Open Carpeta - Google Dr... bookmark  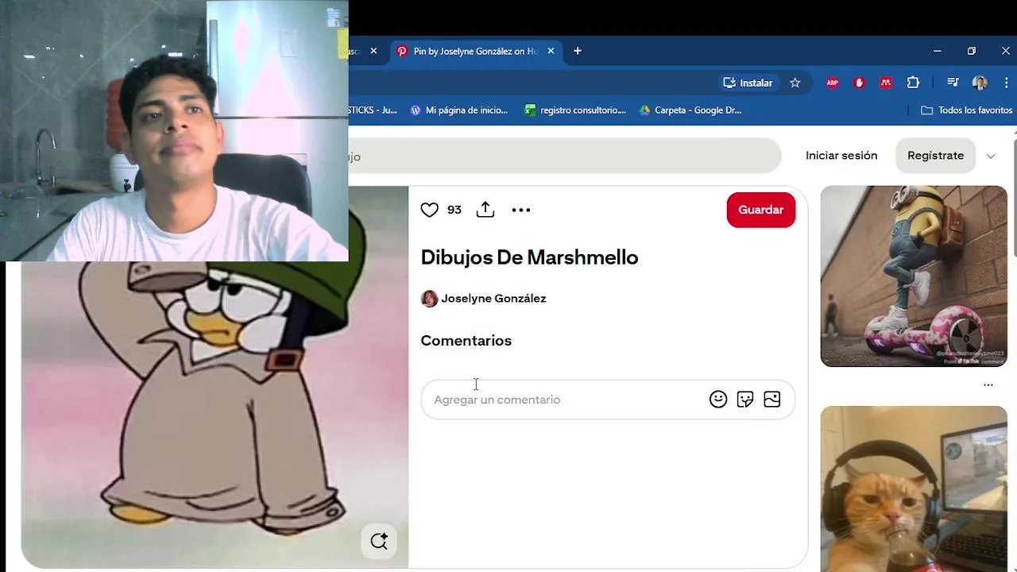690,110
